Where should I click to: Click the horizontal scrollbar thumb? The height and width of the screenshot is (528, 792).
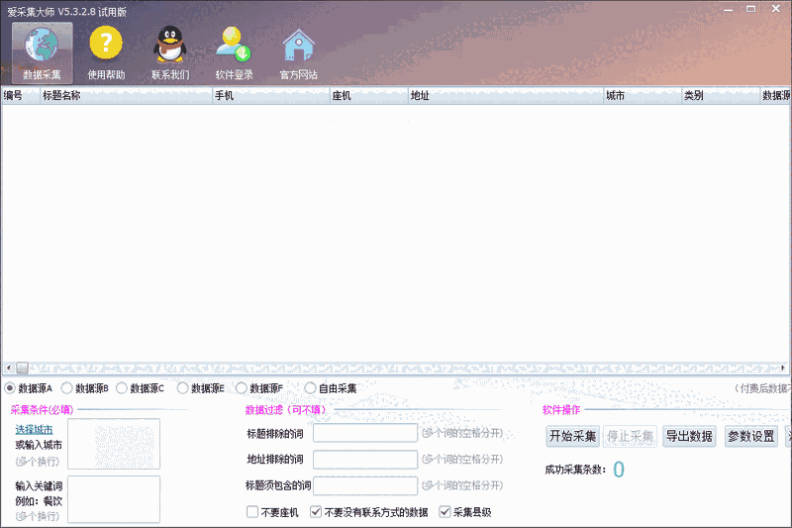click(x=22, y=368)
